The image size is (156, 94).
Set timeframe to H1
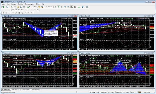point(25,10)
